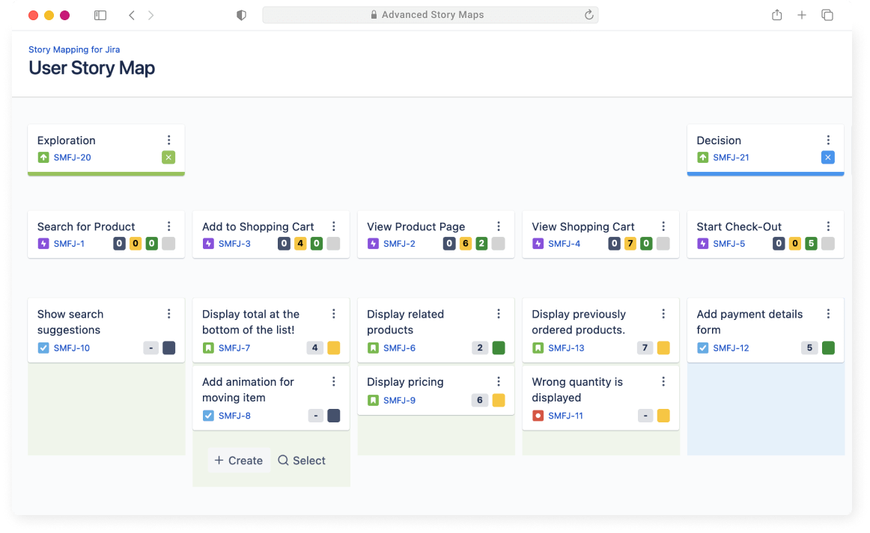Screen dimensions: 870x533
Task: Click the red bug icon on Wrong quantity card
Action: [x=537, y=416]
